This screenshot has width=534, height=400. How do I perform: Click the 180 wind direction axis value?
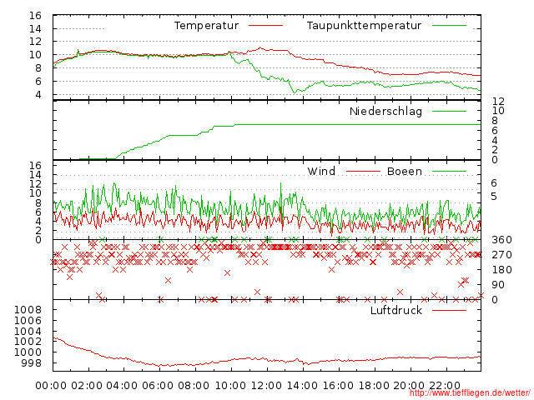click(501, 270)
